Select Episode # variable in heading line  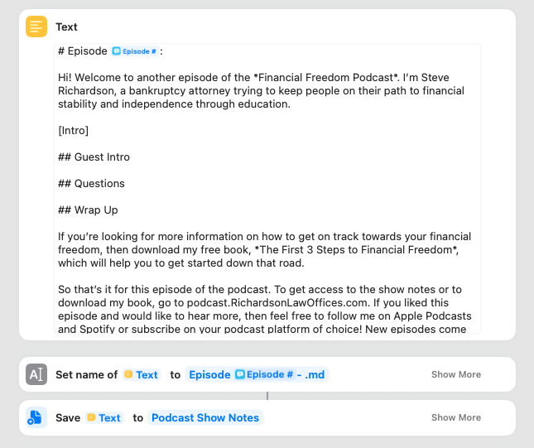coord(134,51)
